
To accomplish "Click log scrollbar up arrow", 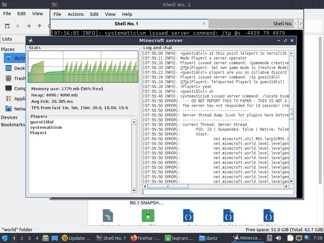I will pos(291,53).
